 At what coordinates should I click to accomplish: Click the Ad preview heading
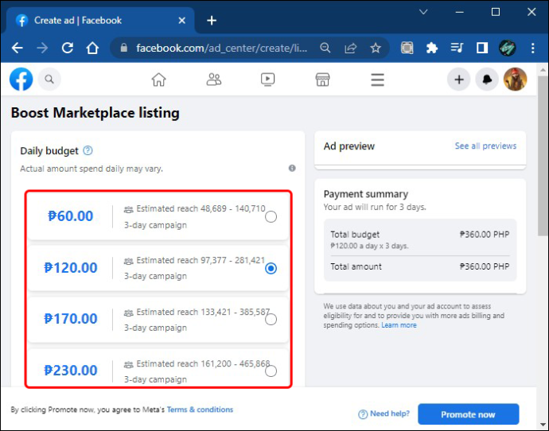[x=349, y=146]
